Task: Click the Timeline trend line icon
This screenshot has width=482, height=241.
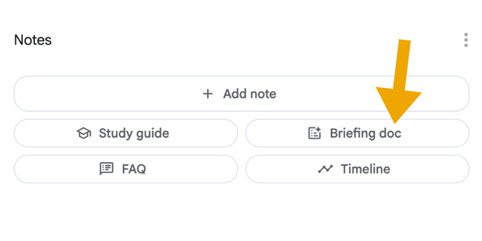Action: point(325,169)
